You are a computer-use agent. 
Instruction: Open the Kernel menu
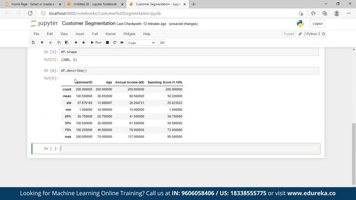pyautogui.click(x=111, y=34)
